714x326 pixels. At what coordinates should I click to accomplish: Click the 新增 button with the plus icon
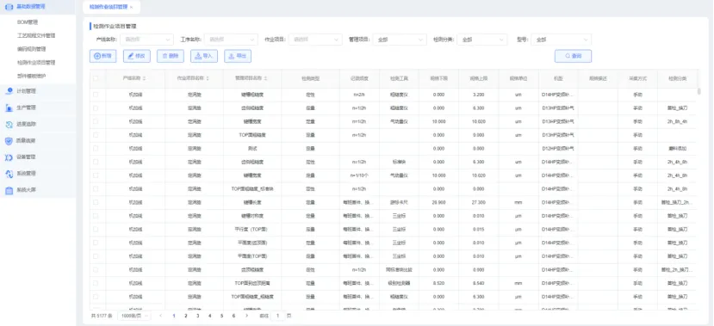click(x=102, y=56)
